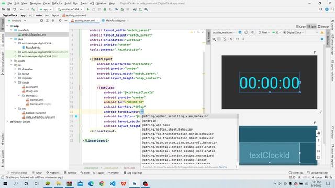Click the design surface layers icon
The width and height of the screenshot is (335, 188).
click(x=240, y=32)
